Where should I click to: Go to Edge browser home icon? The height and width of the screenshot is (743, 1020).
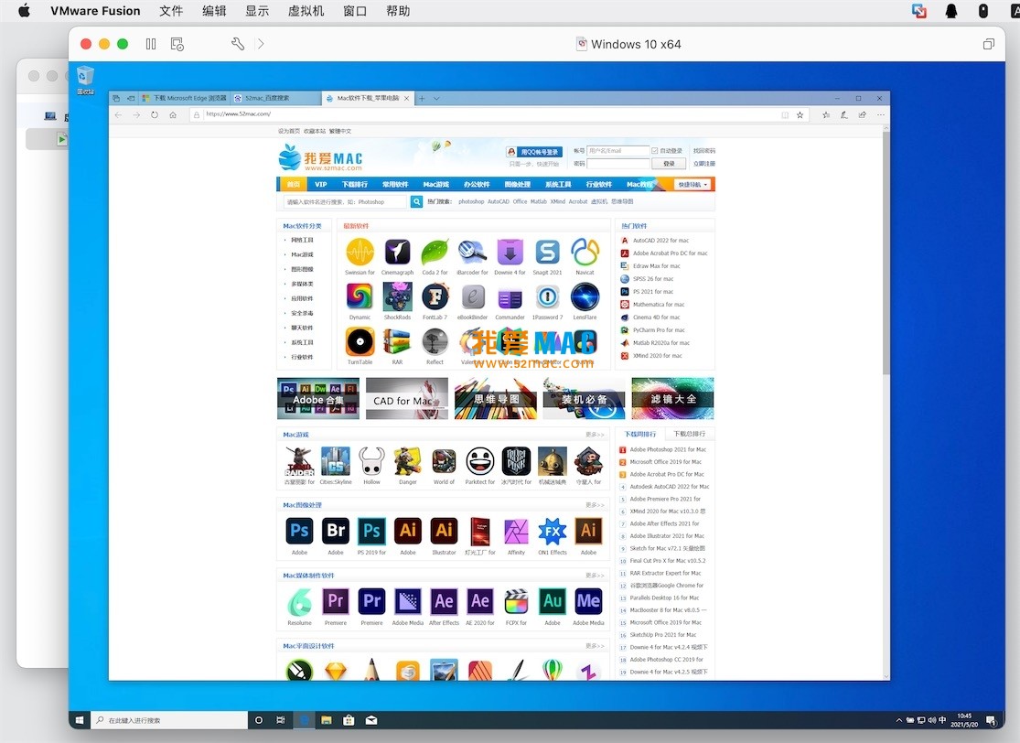click(173, 115)
